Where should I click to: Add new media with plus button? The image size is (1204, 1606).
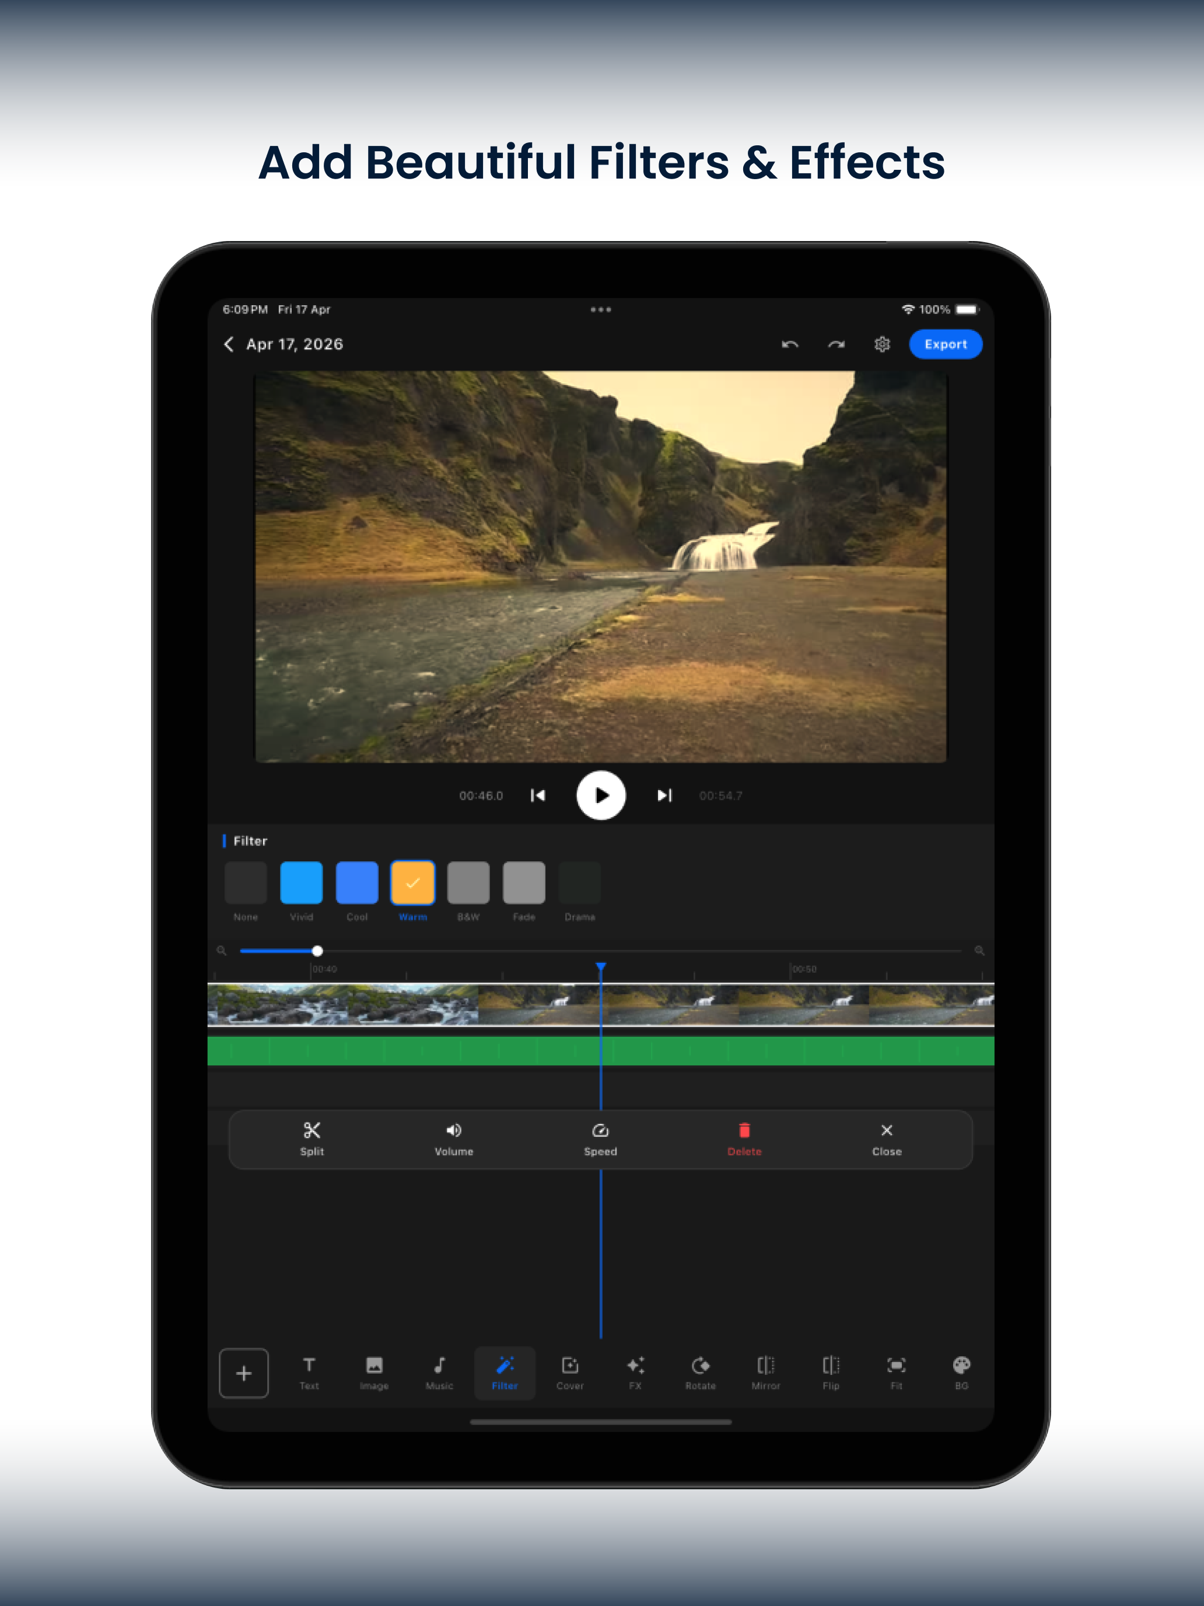244,1373
